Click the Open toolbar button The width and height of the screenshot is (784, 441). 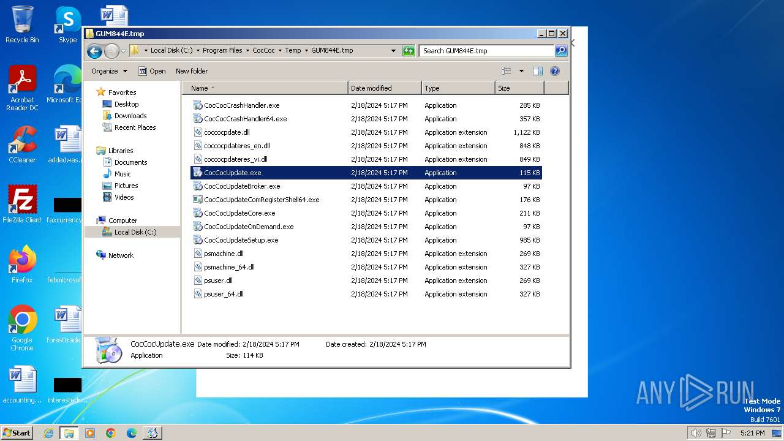(152, 71)
